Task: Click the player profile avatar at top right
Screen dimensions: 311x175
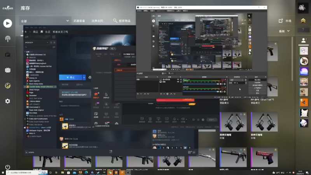Action: tap(303, 8)
